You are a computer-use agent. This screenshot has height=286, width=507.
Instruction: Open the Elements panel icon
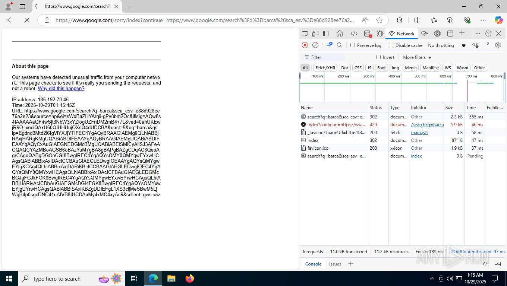(x=354, y=34)
